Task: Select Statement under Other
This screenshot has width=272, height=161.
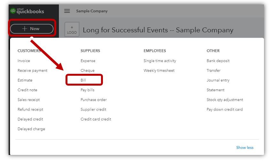Action: pos(215,90)
